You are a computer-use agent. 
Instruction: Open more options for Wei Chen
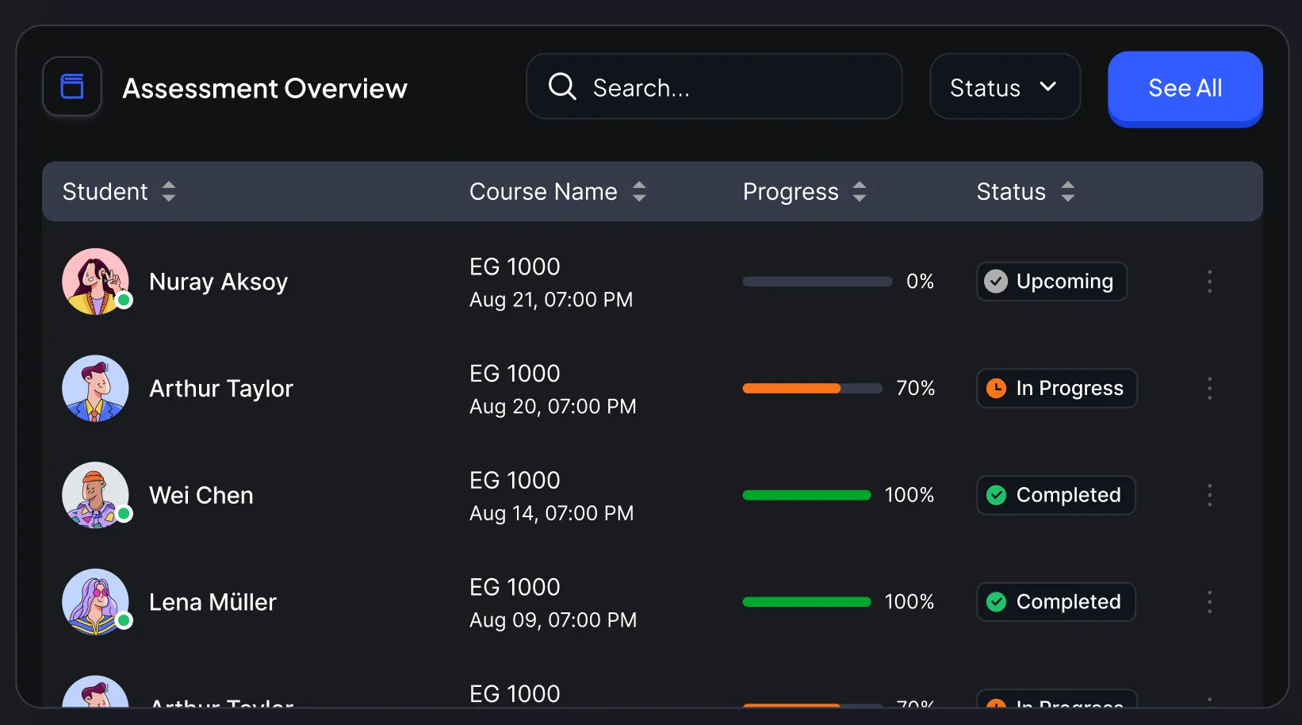click(1209, 495)
